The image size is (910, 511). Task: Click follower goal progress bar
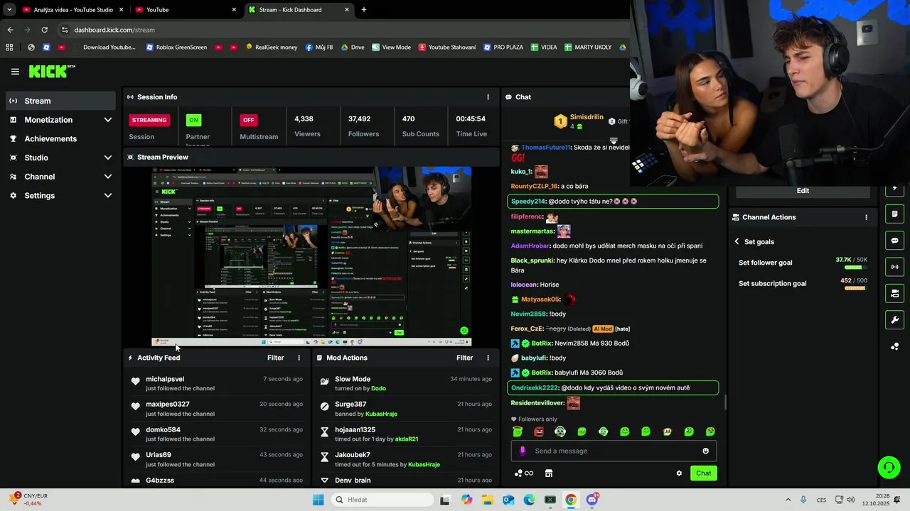click(855, 268)
